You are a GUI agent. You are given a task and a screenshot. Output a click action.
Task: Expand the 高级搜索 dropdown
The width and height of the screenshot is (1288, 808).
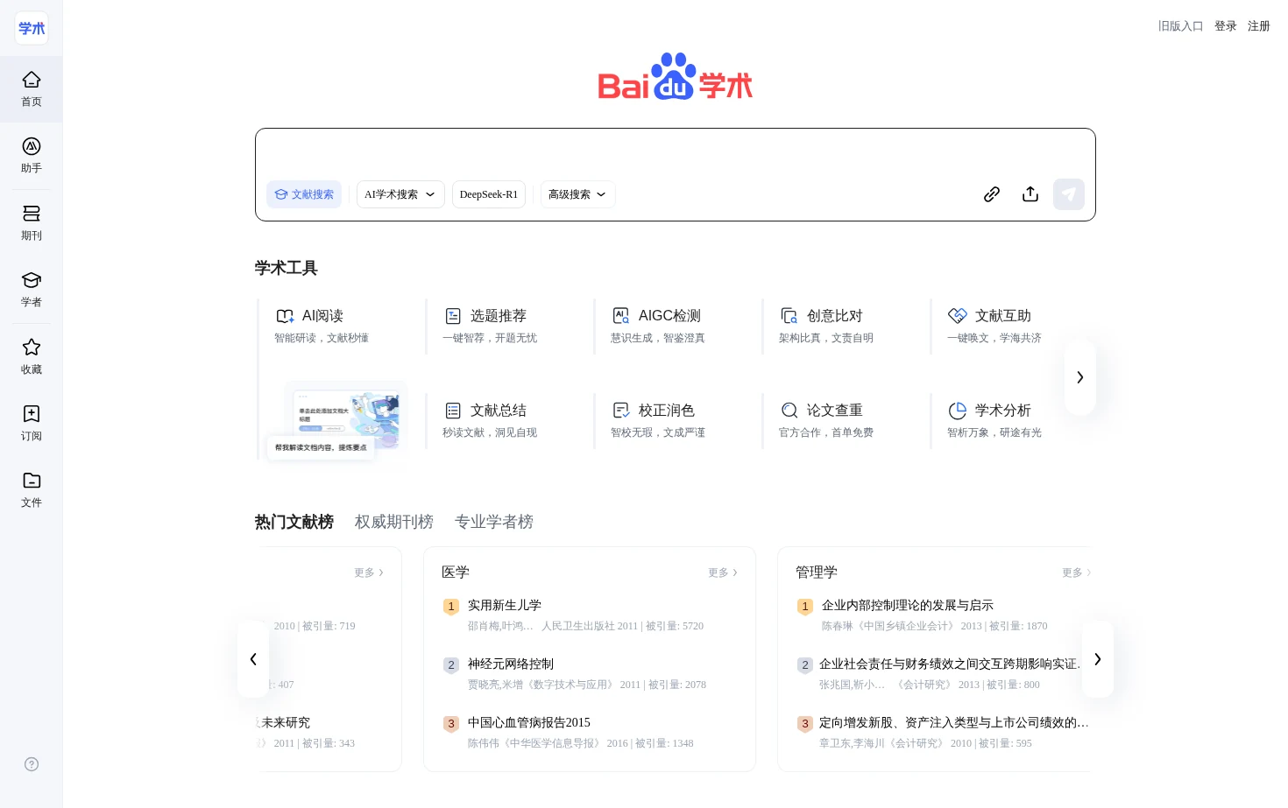tap(578, 194)
